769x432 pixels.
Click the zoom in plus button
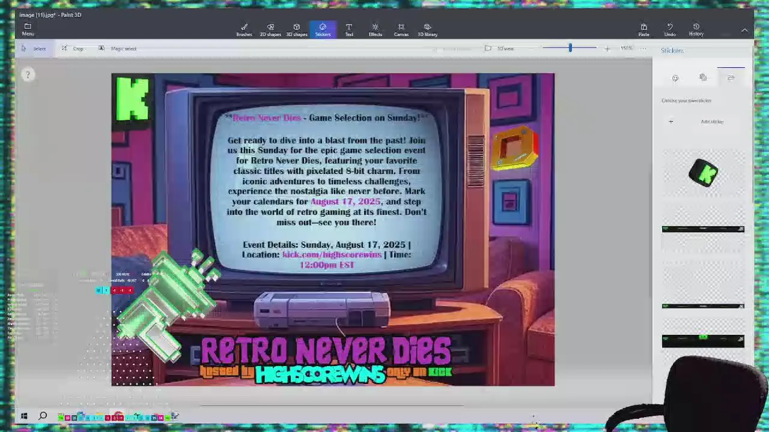tap(607, 49)
